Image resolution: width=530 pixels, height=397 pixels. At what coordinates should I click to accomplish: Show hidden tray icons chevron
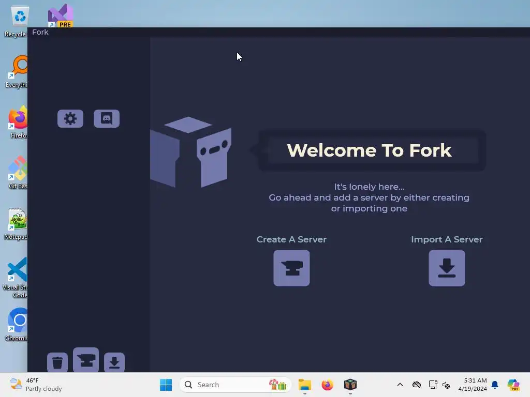click(400, 385)
